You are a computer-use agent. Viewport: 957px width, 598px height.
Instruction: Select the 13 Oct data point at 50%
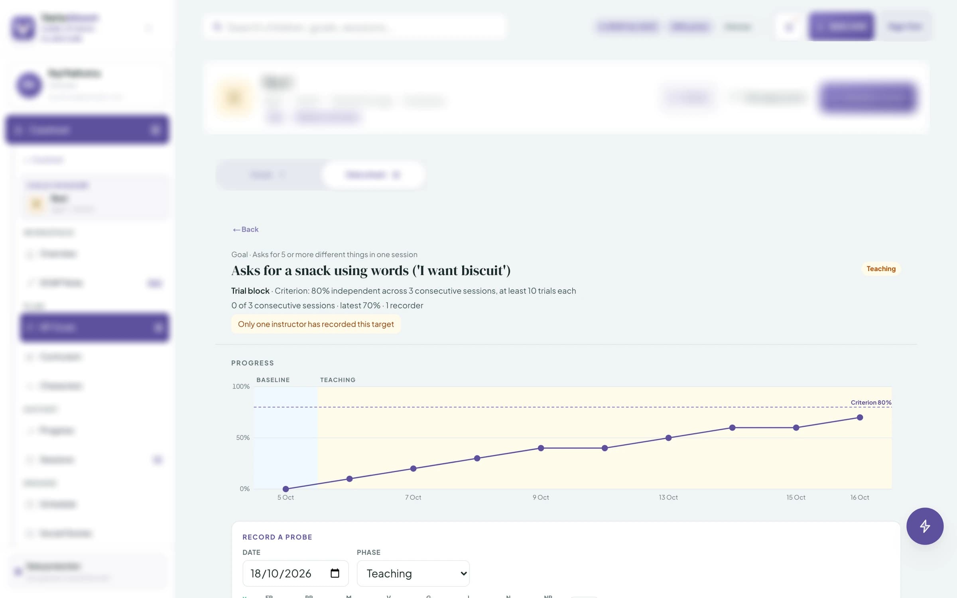click(x=668, y=438)
